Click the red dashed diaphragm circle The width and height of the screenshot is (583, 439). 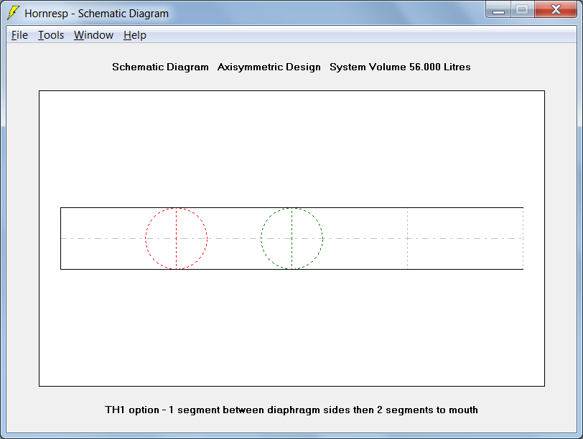coord(176,238)
